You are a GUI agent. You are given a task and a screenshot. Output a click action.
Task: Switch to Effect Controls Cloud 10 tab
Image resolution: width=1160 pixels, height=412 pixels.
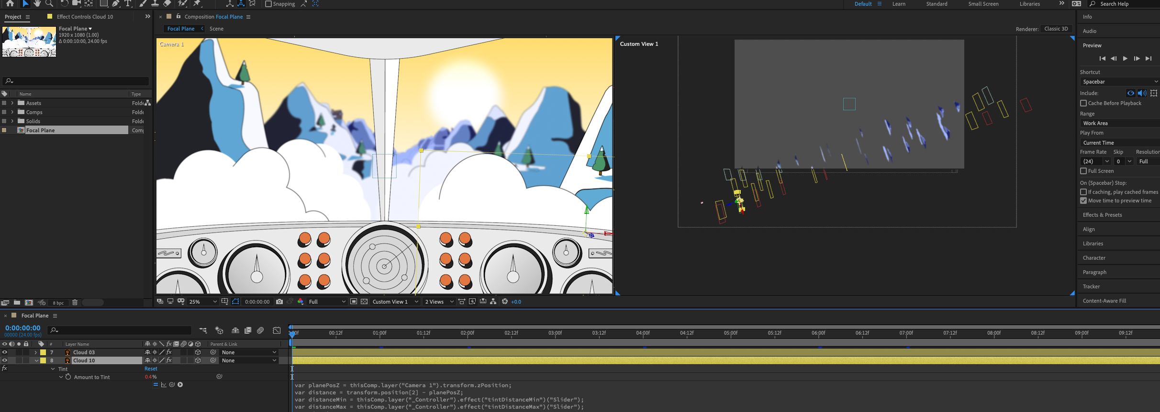[85, 17]
